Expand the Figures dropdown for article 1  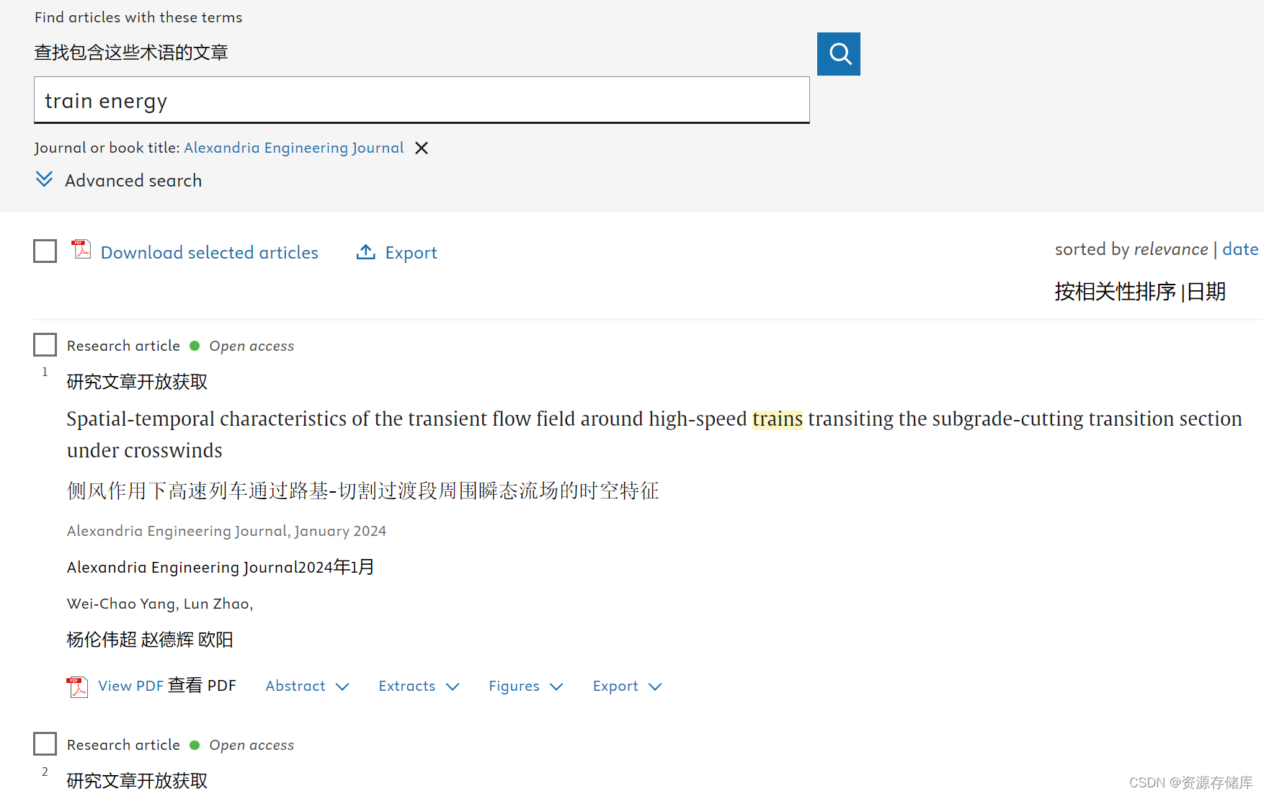(526, 687)
